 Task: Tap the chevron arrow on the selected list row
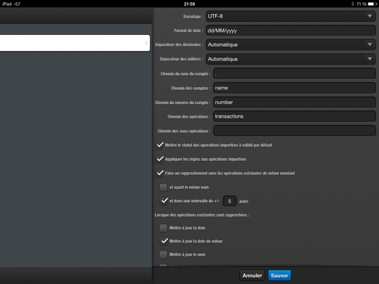(146, 43)
